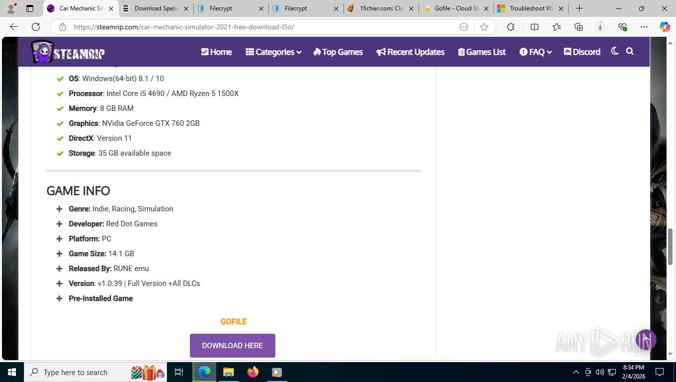The image size is (676, 382).
Task: Expand the FAQ dropdown menu
Action: point(536,52)
